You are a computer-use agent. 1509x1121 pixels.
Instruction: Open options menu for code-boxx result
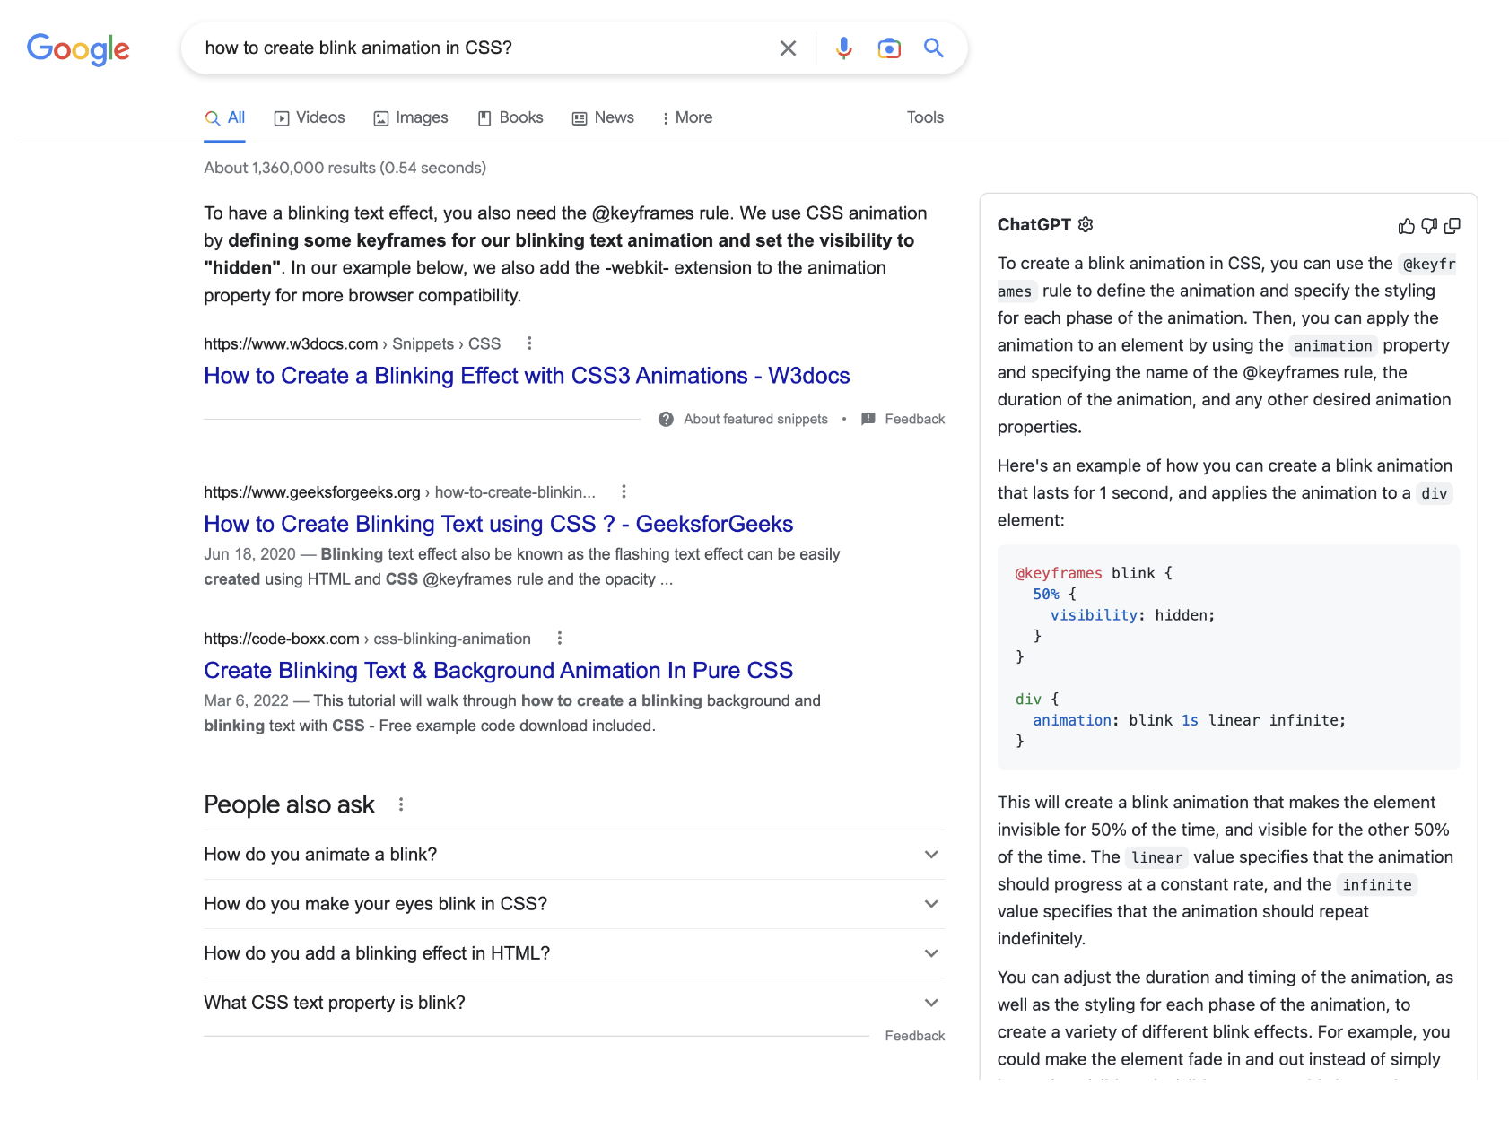point(560,638)
